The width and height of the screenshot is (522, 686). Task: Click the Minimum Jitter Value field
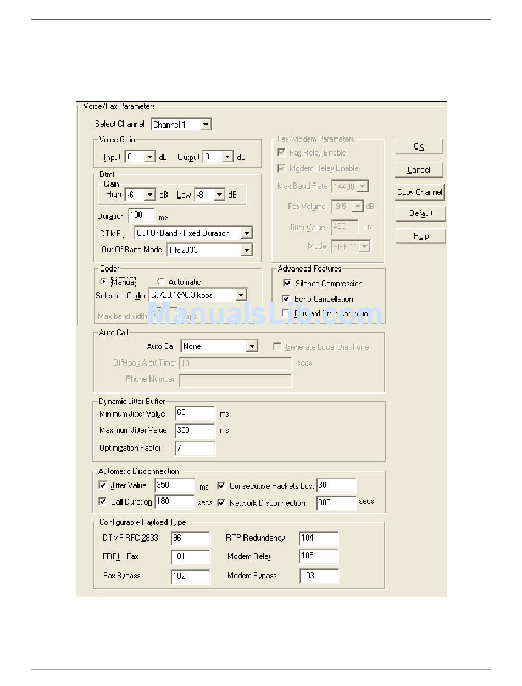point(195,413)
